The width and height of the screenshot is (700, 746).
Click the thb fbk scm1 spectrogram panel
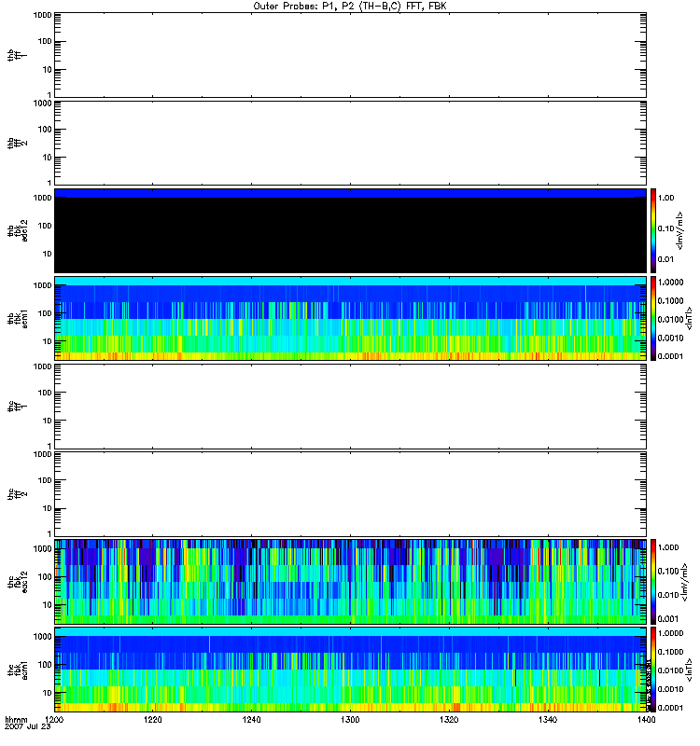[x=349, y=318]
